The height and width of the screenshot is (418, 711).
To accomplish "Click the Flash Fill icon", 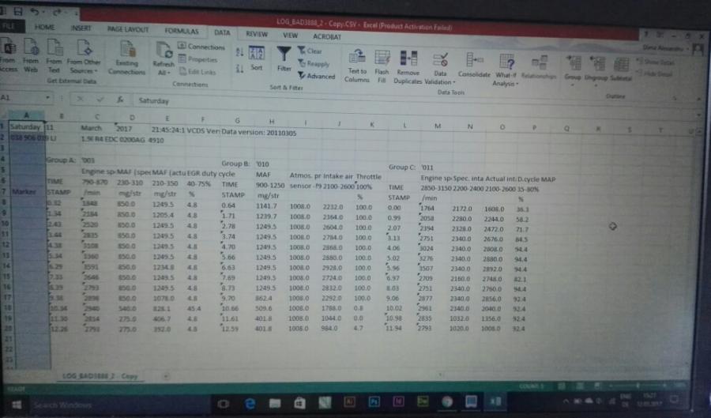I will 382,60.
